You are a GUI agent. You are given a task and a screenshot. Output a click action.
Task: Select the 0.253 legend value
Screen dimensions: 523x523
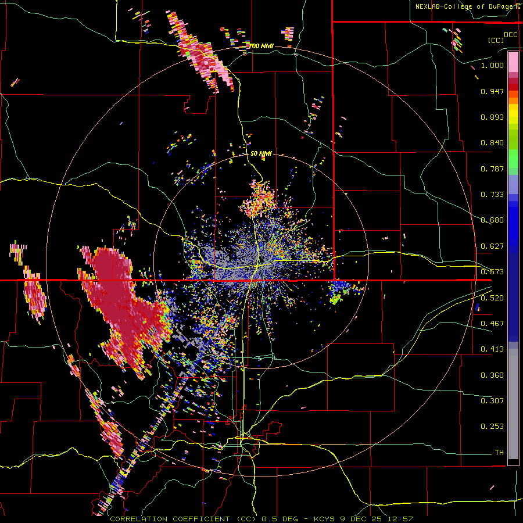point(492,427)
